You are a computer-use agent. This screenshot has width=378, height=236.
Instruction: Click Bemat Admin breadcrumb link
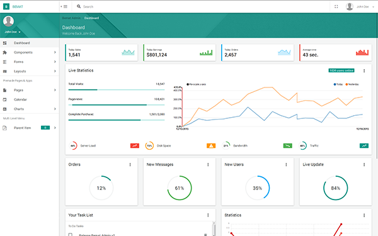click(71, 18)
